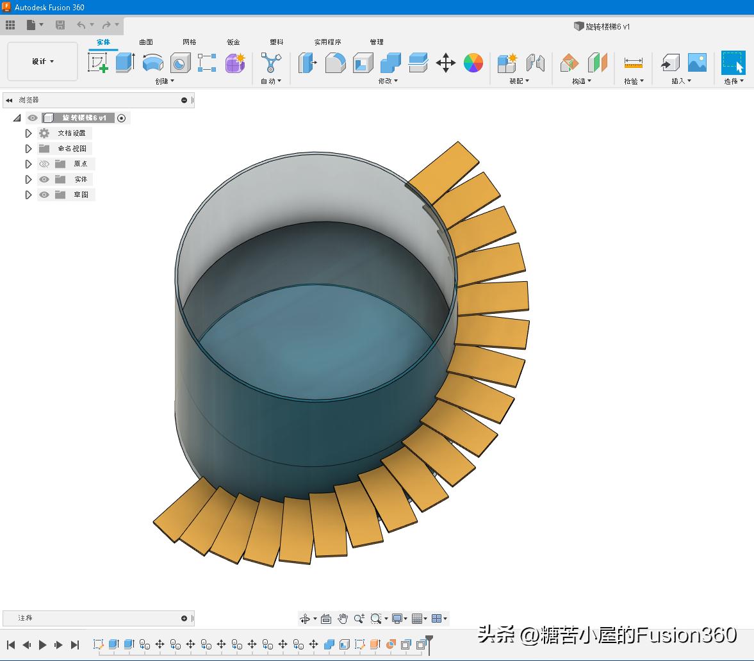Click the Create Sketch tool icon

pos(97,63)
